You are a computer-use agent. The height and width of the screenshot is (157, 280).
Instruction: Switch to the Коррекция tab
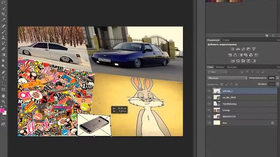pyautogui.click(x=213, y=40)
